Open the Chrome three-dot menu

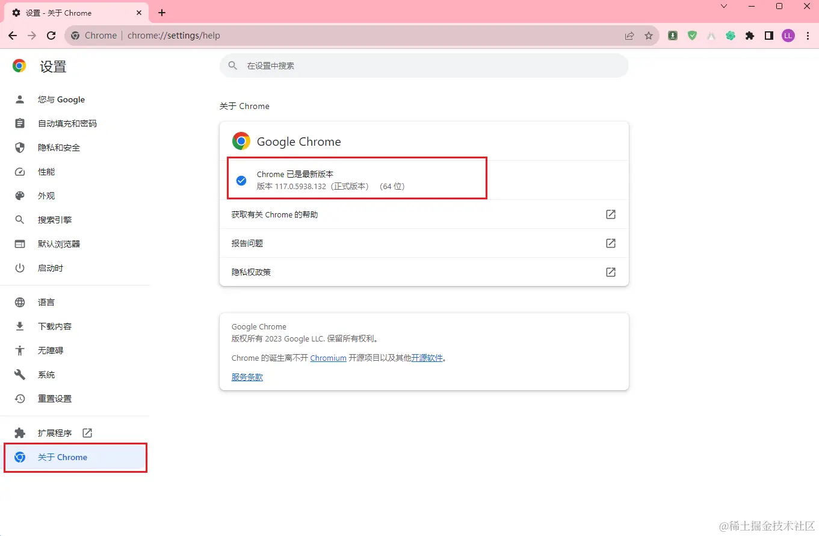click(808, 36)
